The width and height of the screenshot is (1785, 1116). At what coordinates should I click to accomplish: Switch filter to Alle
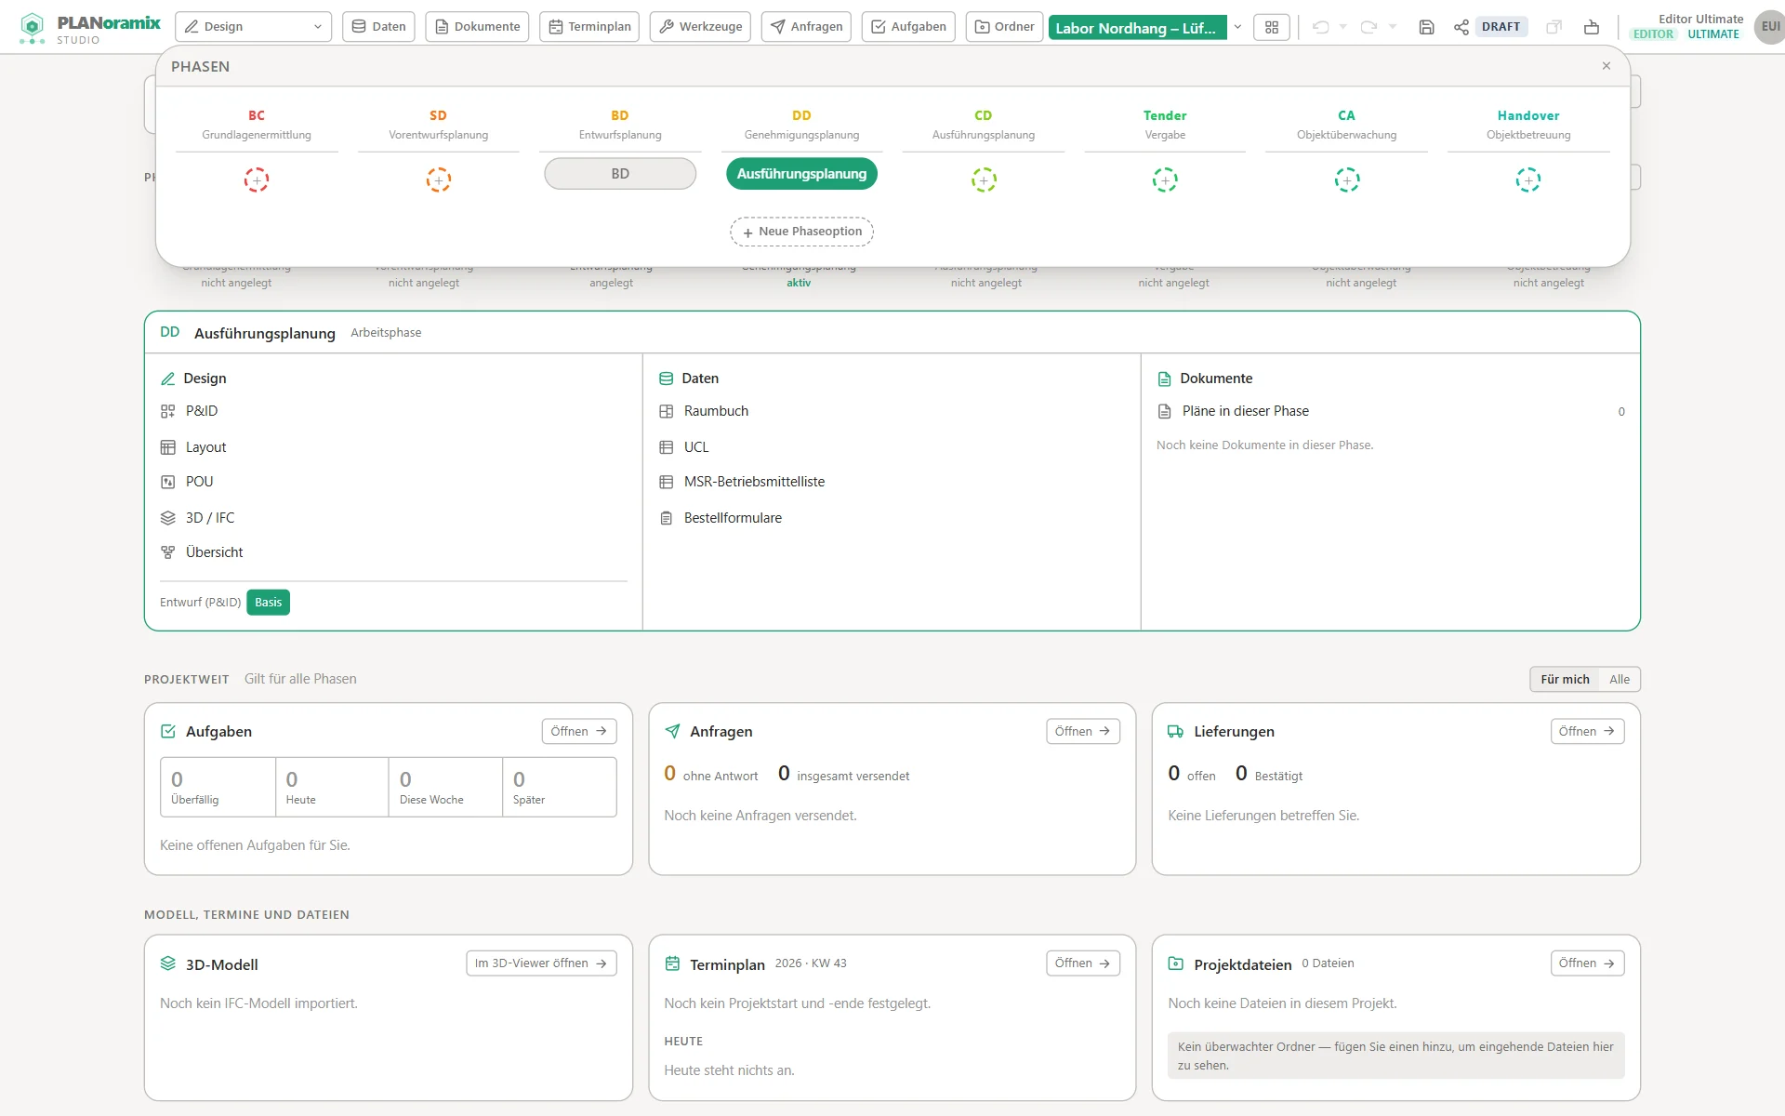(1620, 679)
